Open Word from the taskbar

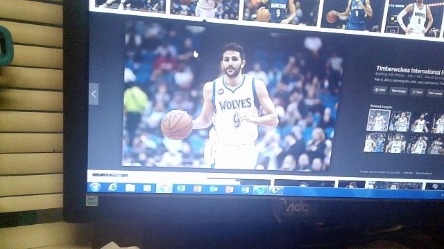tap(245, 190)
